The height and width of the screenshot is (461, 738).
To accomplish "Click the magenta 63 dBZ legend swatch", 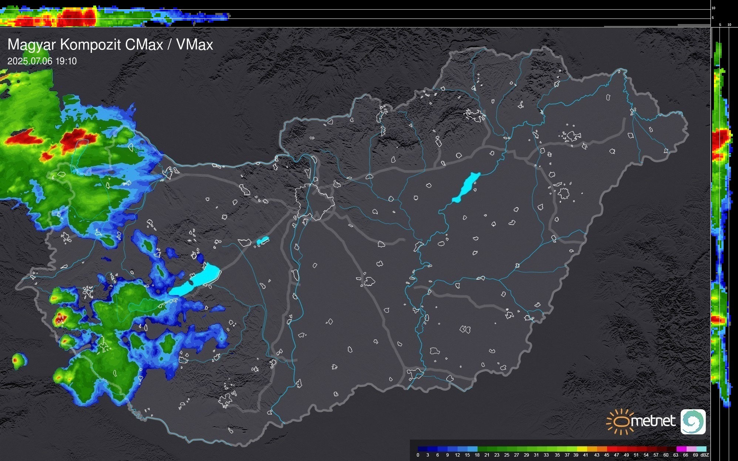I will click(681, 449).
